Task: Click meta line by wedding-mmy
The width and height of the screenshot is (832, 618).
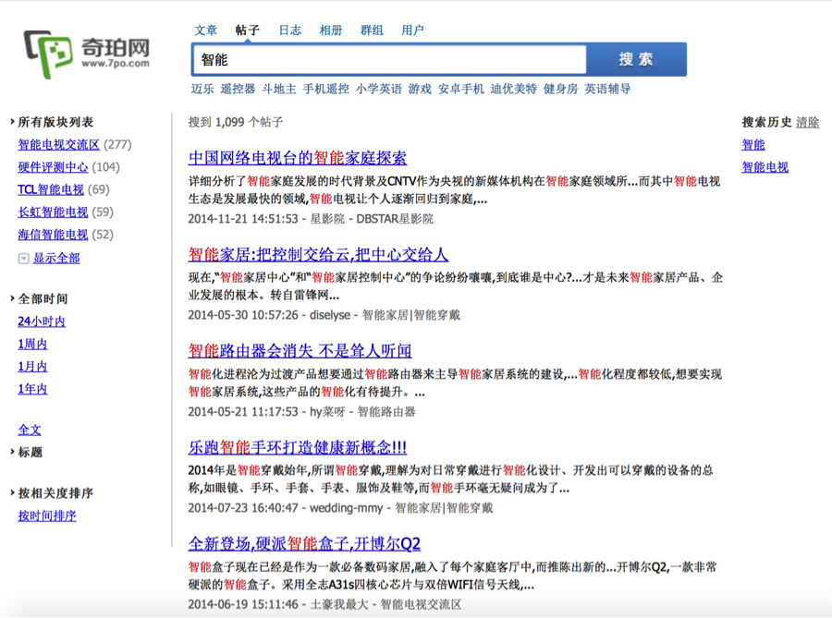Action: [340, 508]
